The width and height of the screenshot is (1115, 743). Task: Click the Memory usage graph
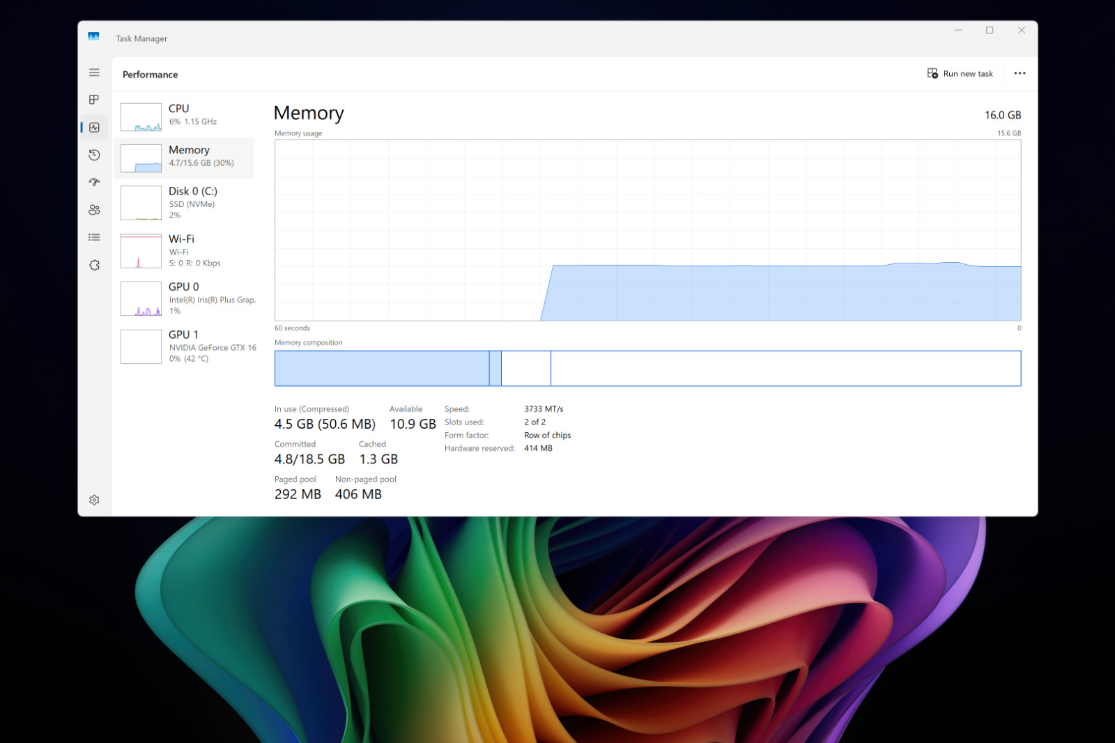[x=647, y=230]
